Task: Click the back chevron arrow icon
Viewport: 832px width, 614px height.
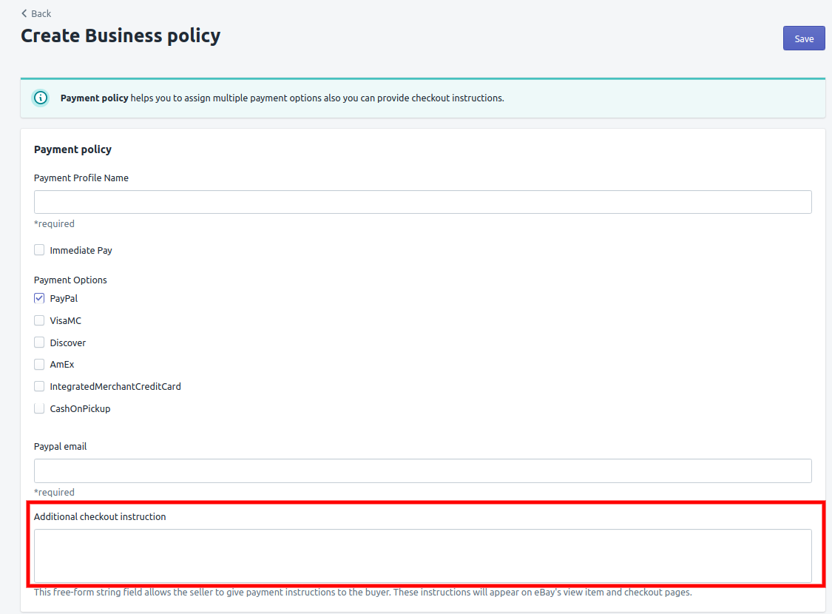Action: coord(24,13)
